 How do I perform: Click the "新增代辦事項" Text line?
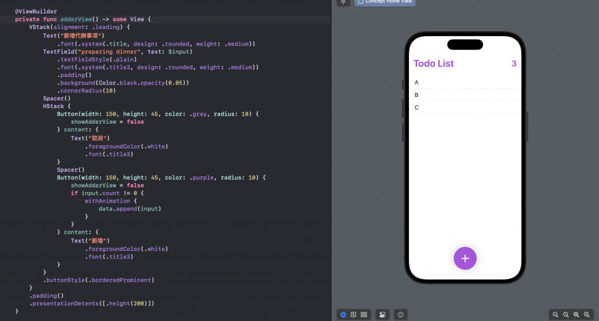click(73, 36)
